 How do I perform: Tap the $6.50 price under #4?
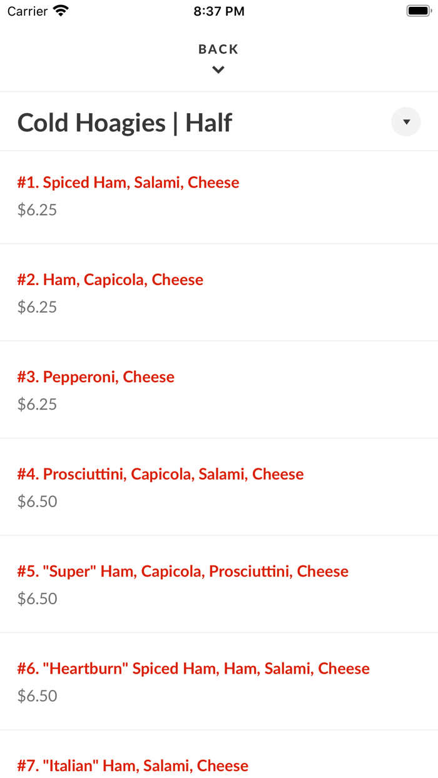click(x=37, y=502)
